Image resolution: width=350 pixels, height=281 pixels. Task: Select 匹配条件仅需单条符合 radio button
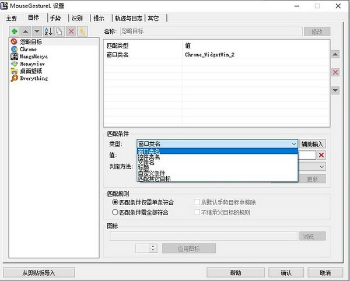pyautogui.click(x=115, y=202)
